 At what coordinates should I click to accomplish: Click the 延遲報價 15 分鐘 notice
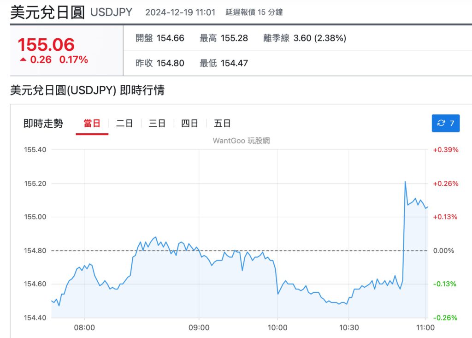(254, 12)
